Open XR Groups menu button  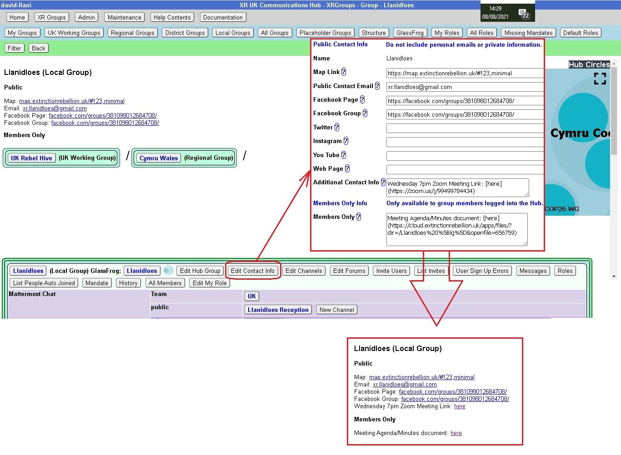pyautogui.click(x=51, y=17)
